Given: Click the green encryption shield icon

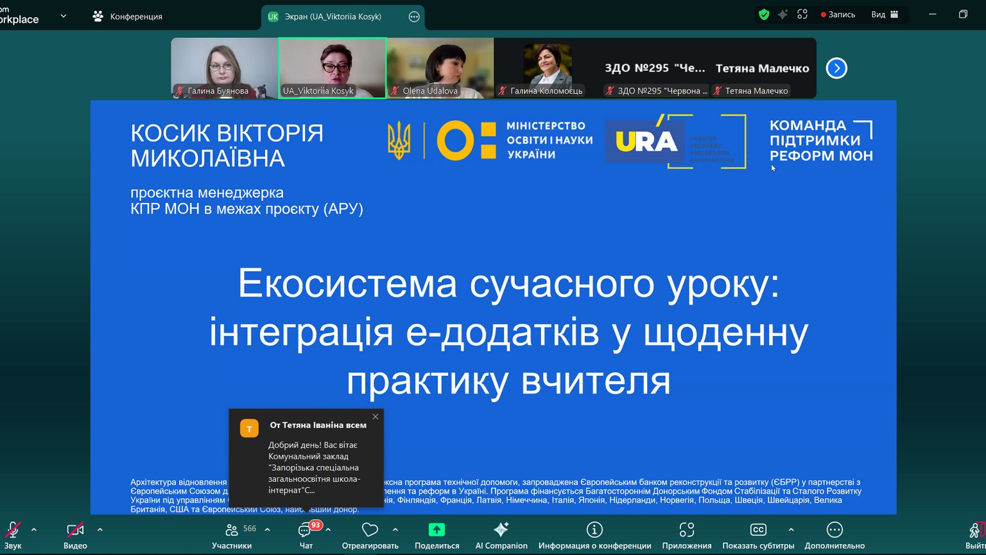Looking at the screenshot, I should [764, 15].
